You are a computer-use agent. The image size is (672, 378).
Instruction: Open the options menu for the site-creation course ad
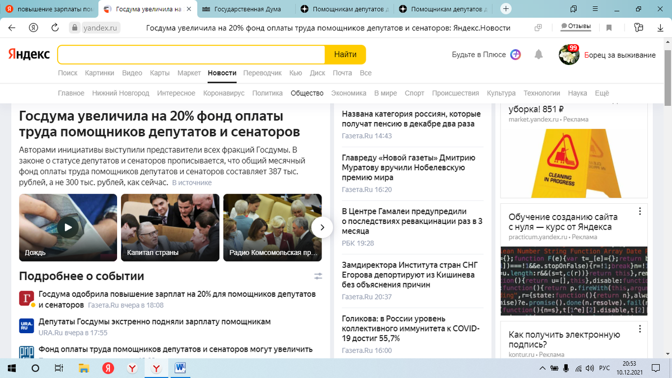(x=640, y=211)
